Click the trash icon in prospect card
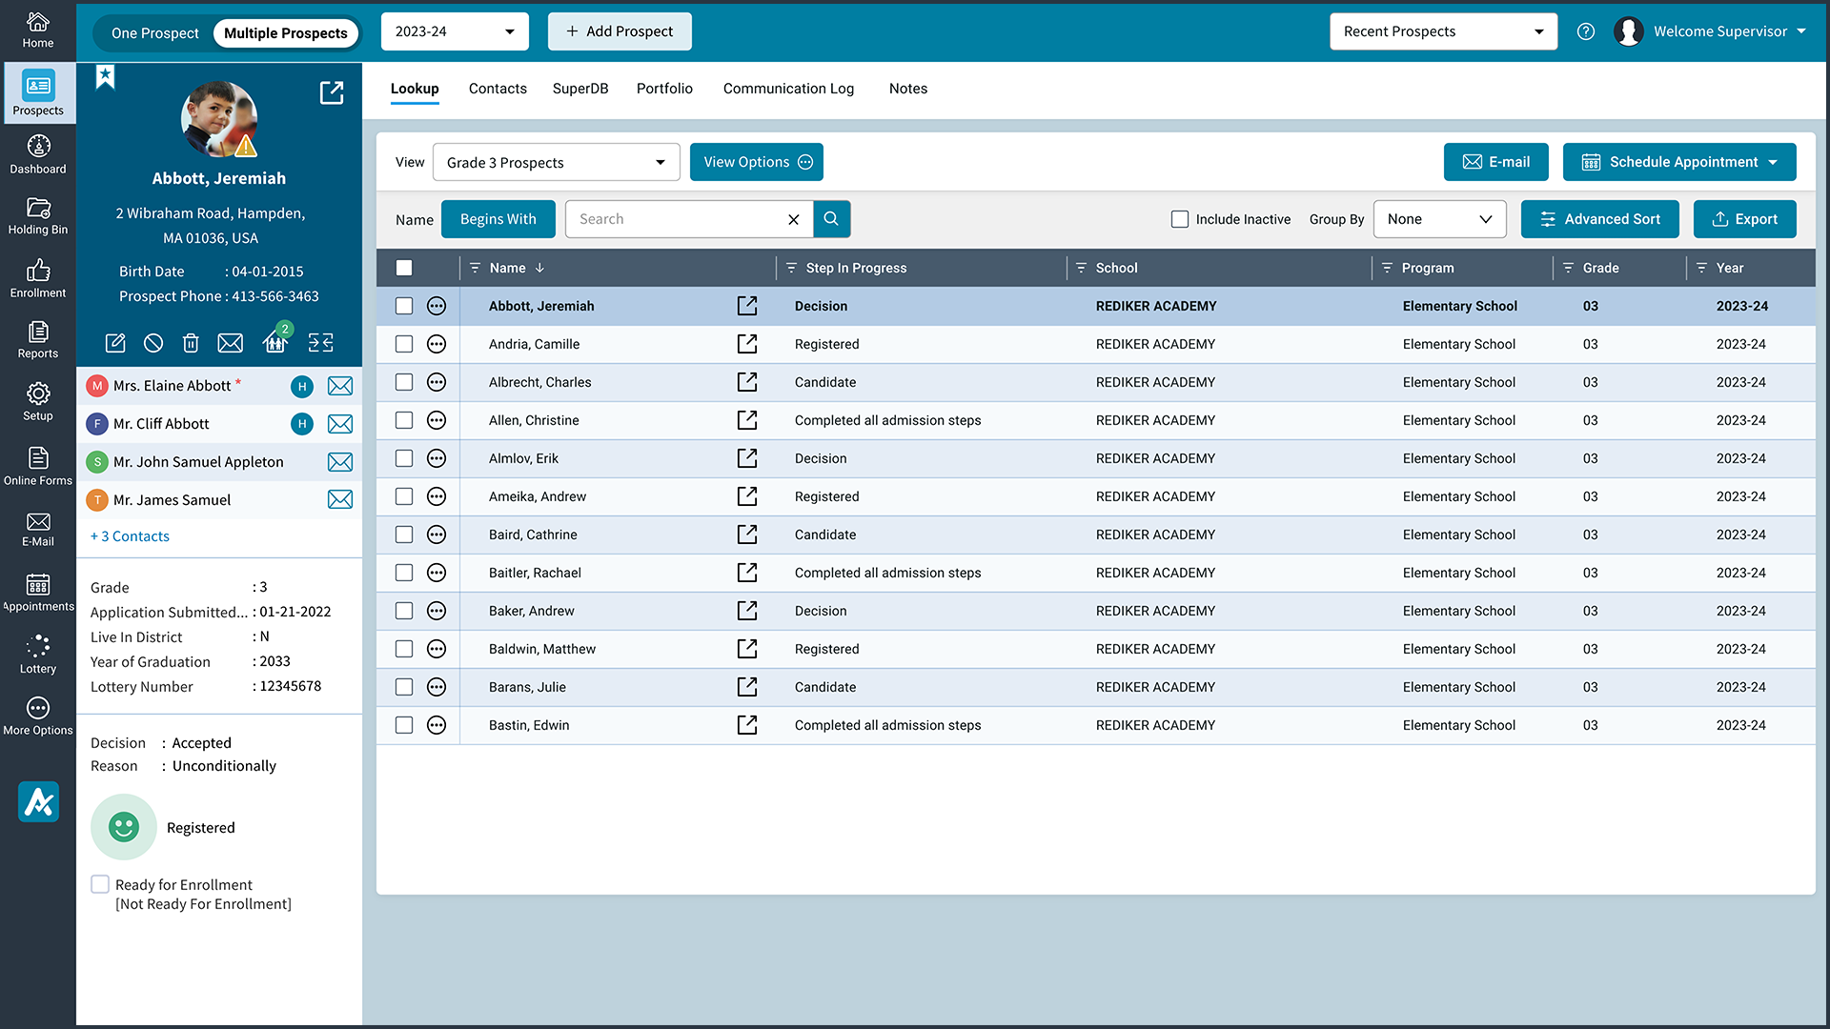The height and width of the screenshot is (1029, 1830). click(191, 343)
